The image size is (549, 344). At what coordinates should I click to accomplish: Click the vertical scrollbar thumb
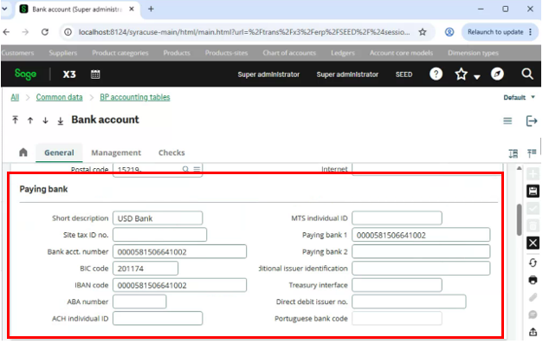click(x=519, y=219)
